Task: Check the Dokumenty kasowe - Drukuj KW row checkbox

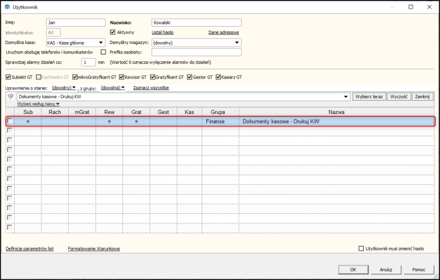Action: [x=10, y=121]
